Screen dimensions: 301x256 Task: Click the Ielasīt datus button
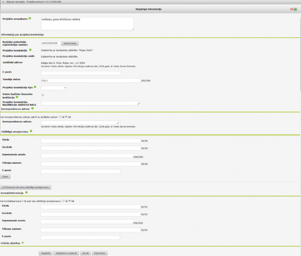pos(70,43)
